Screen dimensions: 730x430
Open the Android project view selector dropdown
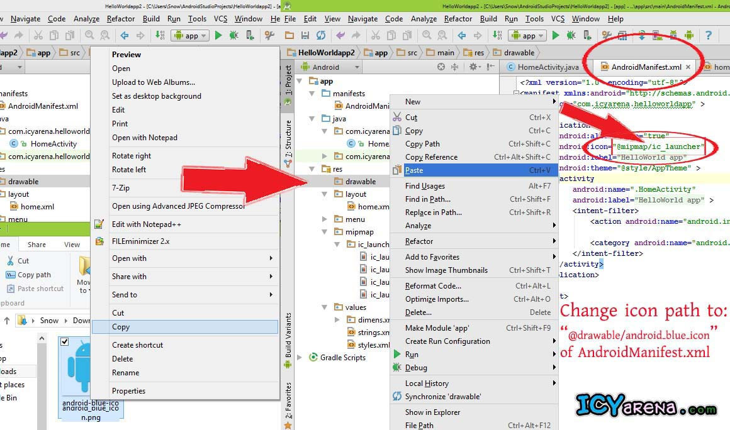329,66
